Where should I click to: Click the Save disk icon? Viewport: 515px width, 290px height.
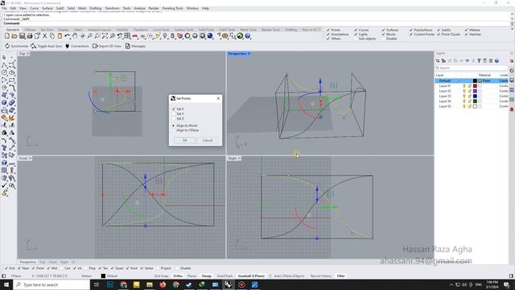click(22, 36)
